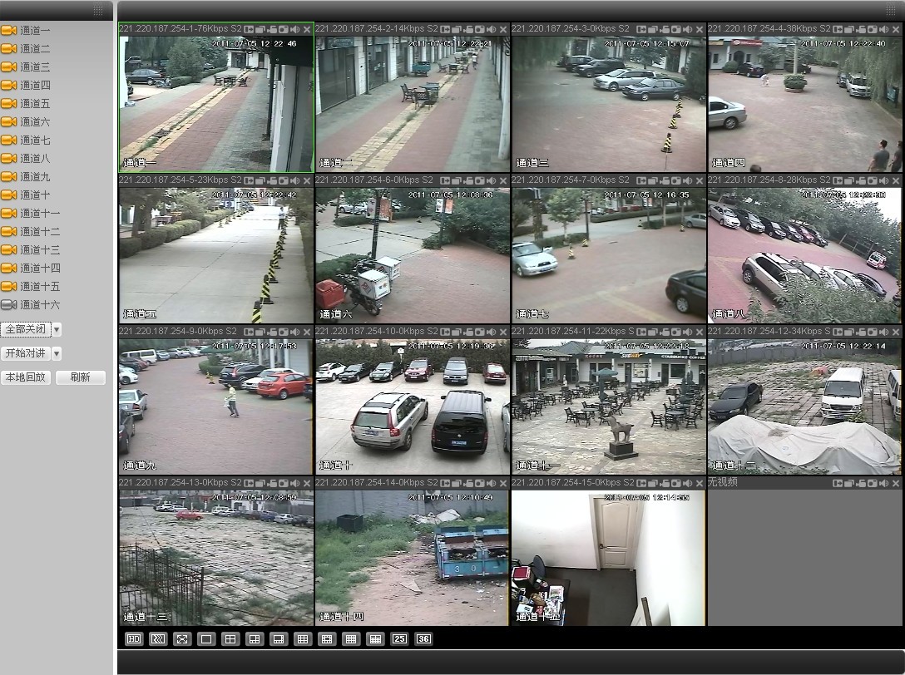The width and height of the screenshot is (905, 675).
Task: Select 通道十六 in the channel list
Action: click(39, 305)
